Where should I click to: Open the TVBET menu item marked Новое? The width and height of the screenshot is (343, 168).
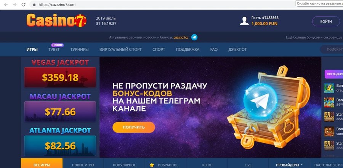(x=54, y=50)
